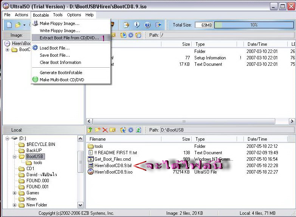Select the FOUND.000 folder in tree

click(x=37, y=181)
